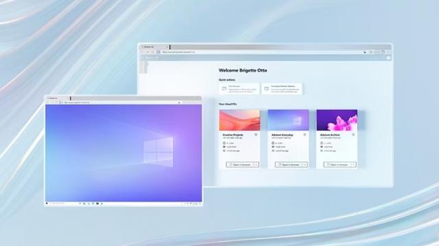The height and width of the screenshot is (246, 439).
Task: Select the Adatum Archive pink flower thumbnail
Action: (337, 120)
